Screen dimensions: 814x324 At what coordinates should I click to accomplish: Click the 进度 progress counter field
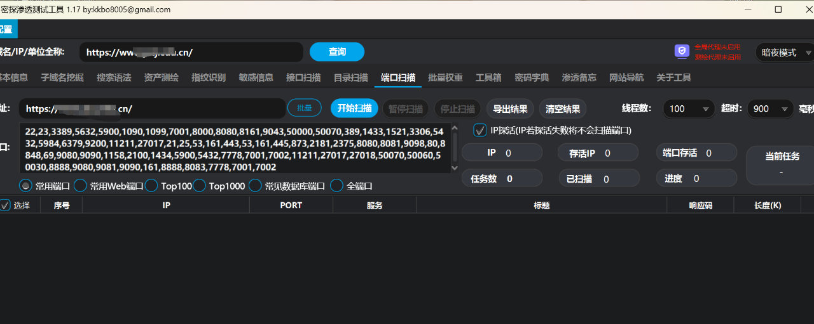pos(696,178)
